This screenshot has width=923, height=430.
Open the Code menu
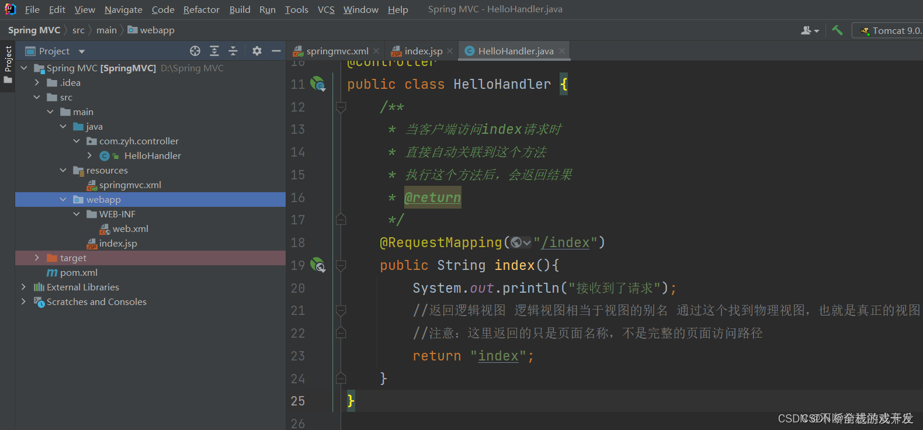click(163, 10)
